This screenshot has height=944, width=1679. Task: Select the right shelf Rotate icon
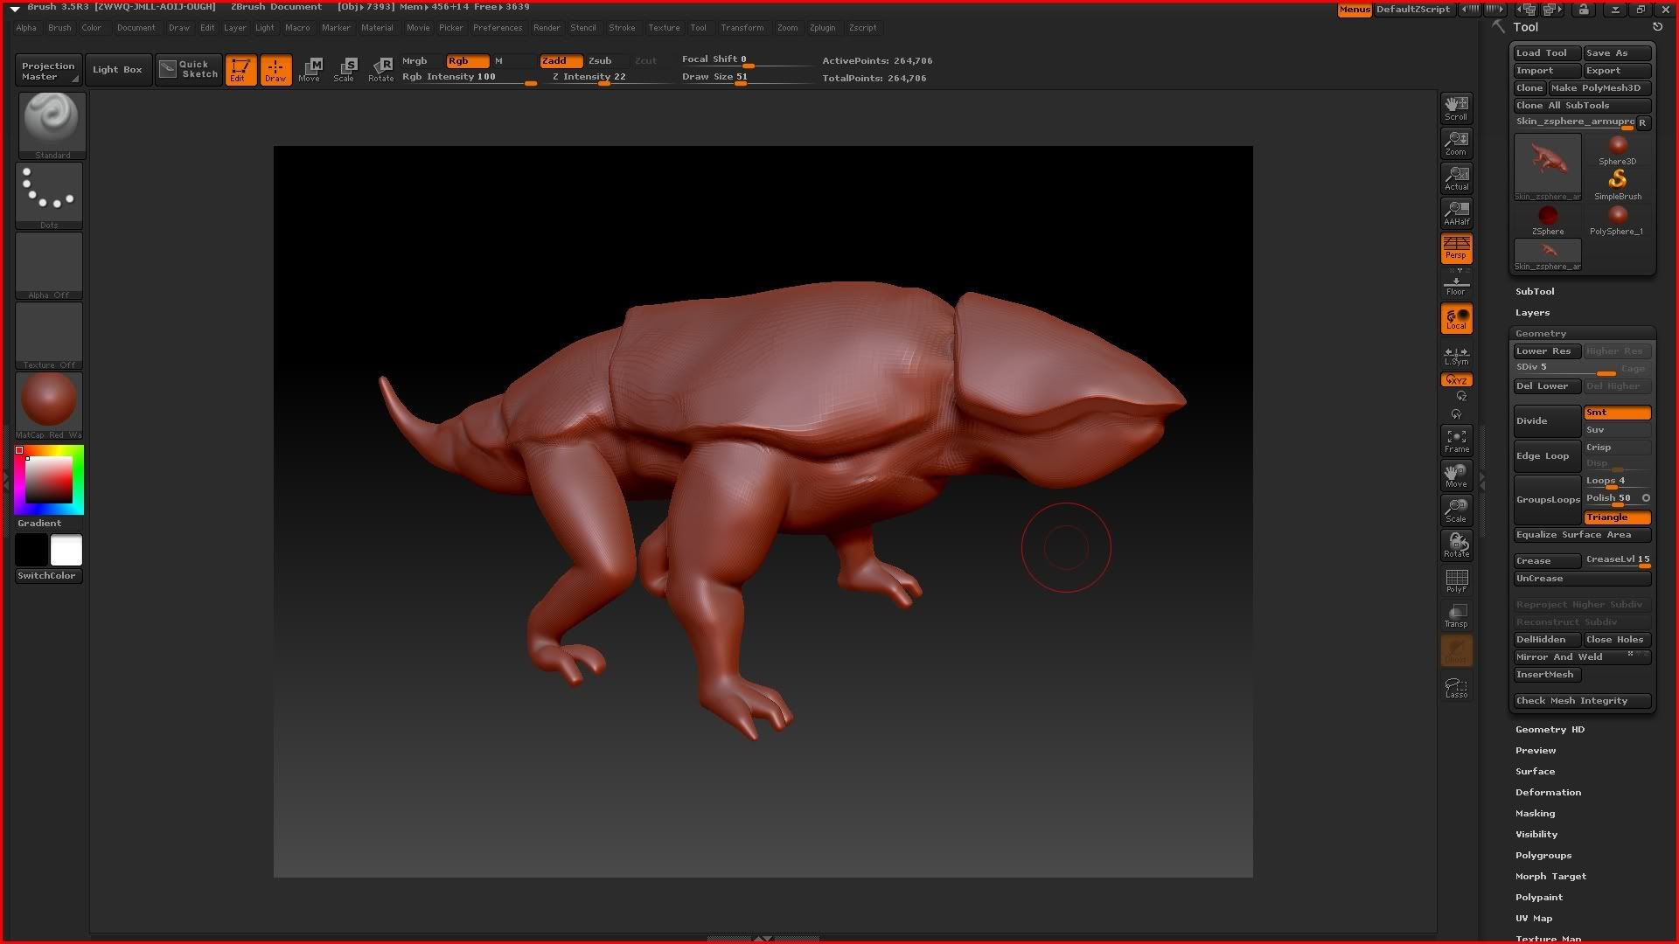point(1456,545)
